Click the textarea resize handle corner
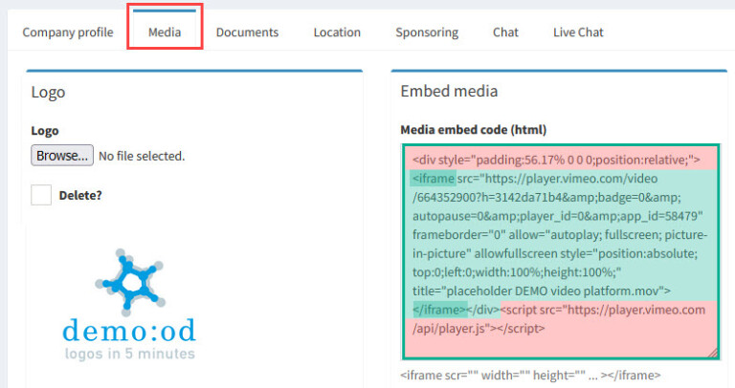This screenshot has height=388, width=735. (x=713, y=353)
